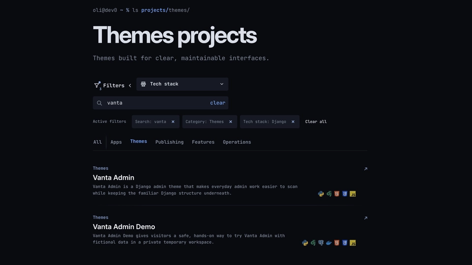The width and height of the screenshot is (472, 265).
Task: Focus the search field containing 'vanta'
Action: (x=160, y=103)
